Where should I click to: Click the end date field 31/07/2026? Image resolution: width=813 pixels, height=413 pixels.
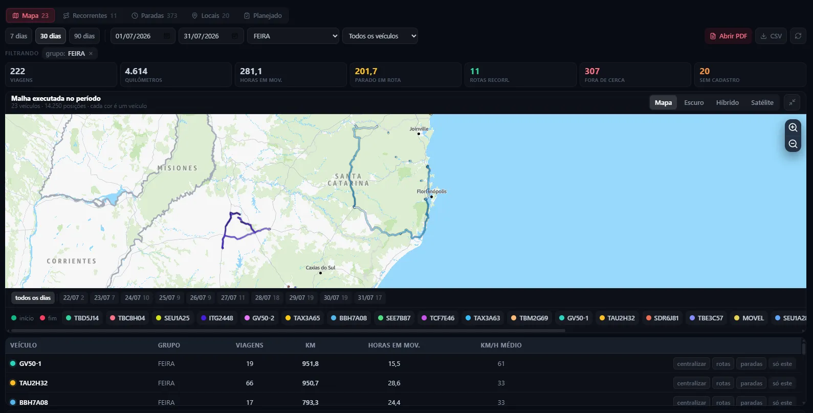(x=211, y=36)
